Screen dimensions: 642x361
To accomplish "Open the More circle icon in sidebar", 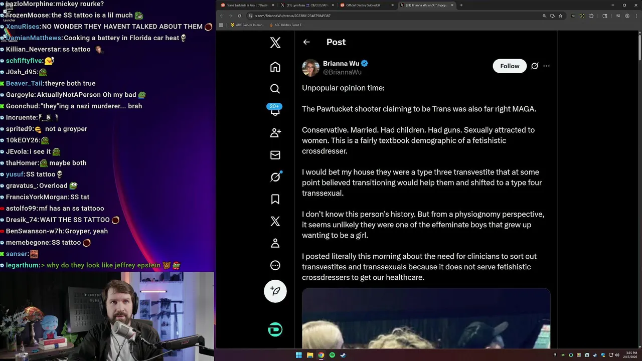I will tap(275, 265).
